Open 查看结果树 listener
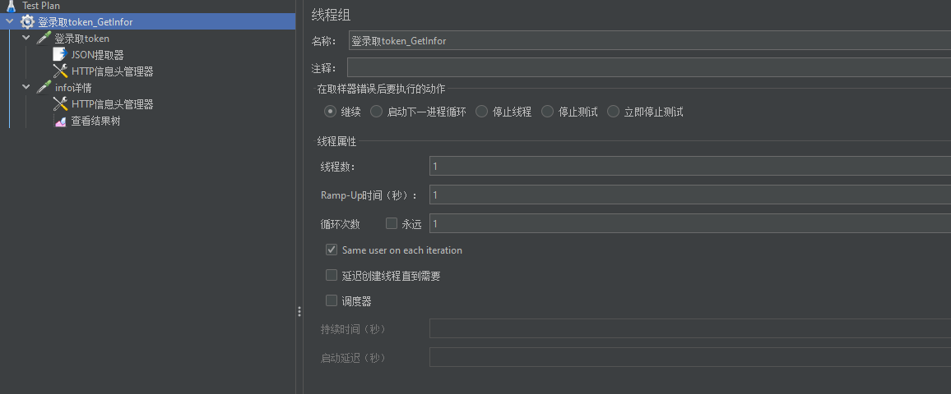 pyautogui.click(x=95, y=121)
